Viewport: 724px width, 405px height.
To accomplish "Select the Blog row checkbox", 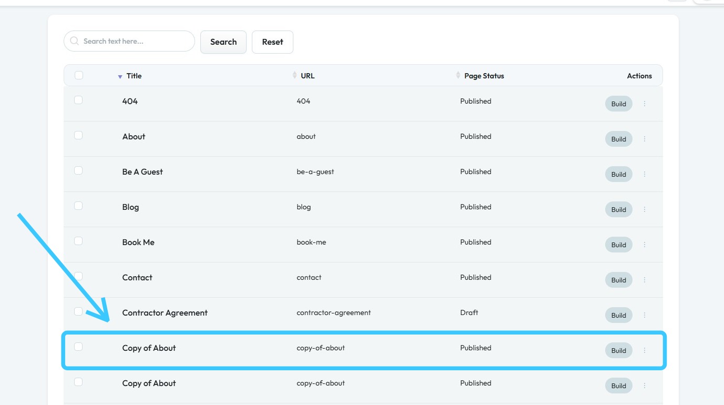I will point(78,206).
